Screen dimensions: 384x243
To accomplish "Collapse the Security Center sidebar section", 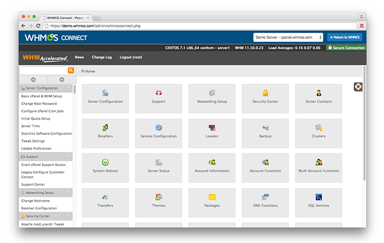I will (x=69, y=216).
